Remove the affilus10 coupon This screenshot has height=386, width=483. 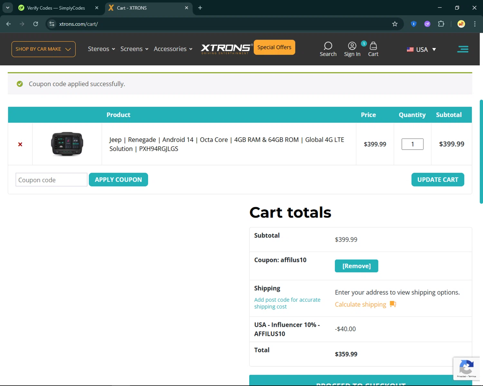(356, 266)
